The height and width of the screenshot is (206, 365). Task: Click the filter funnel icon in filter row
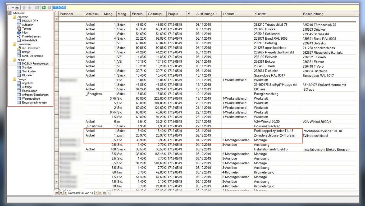[x=56, y=19]
